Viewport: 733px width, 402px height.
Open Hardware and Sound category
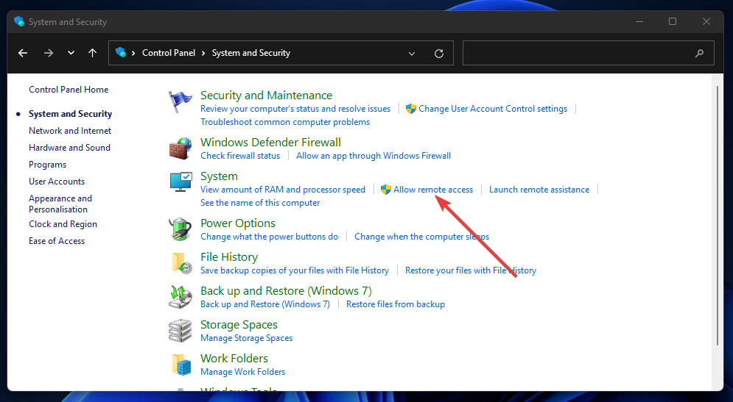pyautogui.click(x=70, y=148)
